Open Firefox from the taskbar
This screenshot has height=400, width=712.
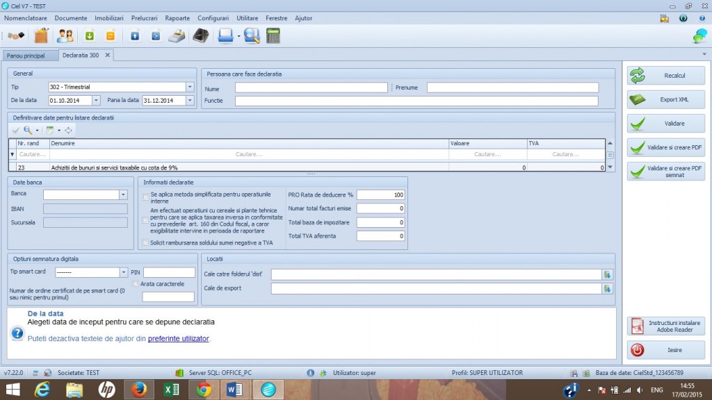click(x=138, y=390)
